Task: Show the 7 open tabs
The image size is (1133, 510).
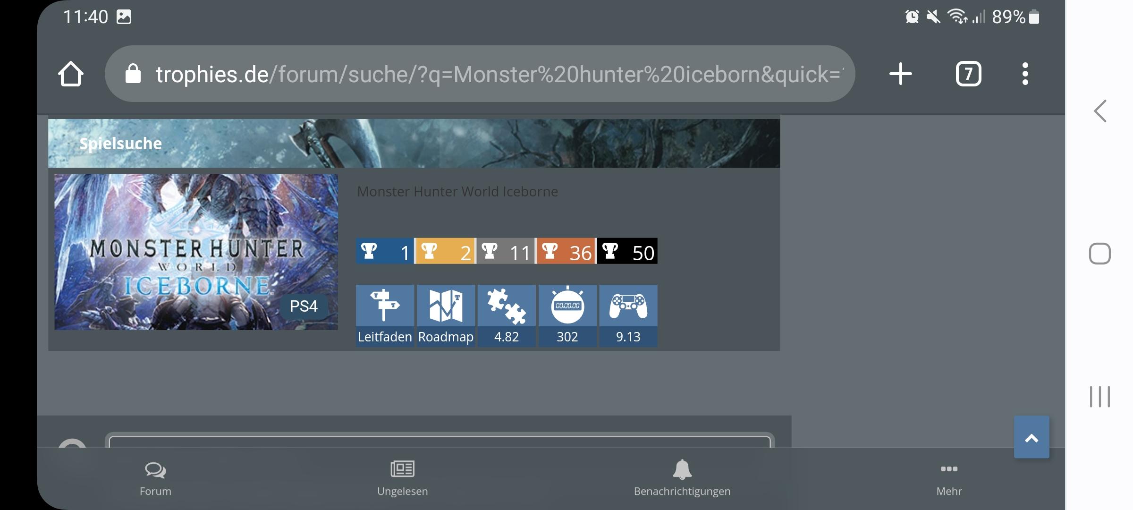Action: click(x=968, y=74)
